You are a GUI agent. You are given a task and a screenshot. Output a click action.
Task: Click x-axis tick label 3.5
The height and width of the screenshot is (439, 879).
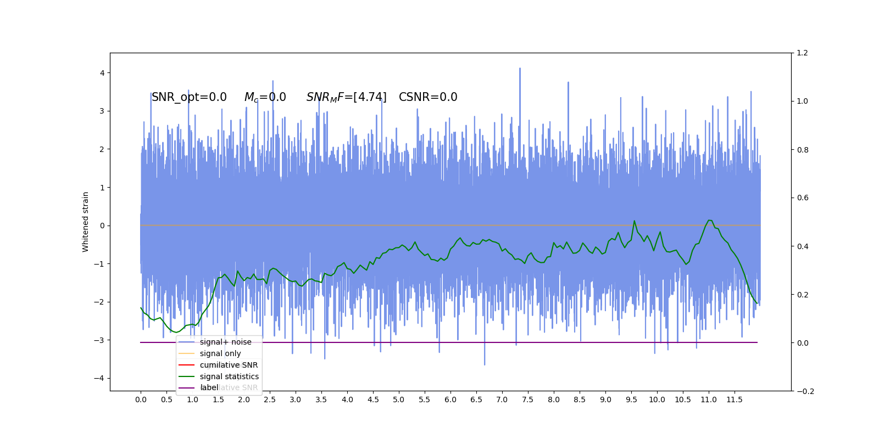point(321,399)
